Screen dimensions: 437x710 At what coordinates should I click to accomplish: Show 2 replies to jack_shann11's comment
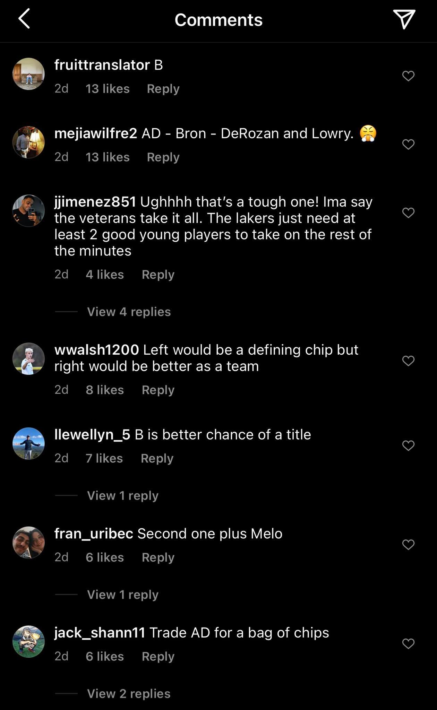128,693
